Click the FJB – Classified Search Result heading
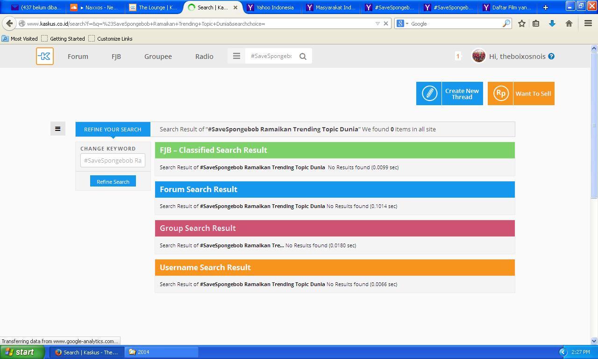 (x=214, y=150)
